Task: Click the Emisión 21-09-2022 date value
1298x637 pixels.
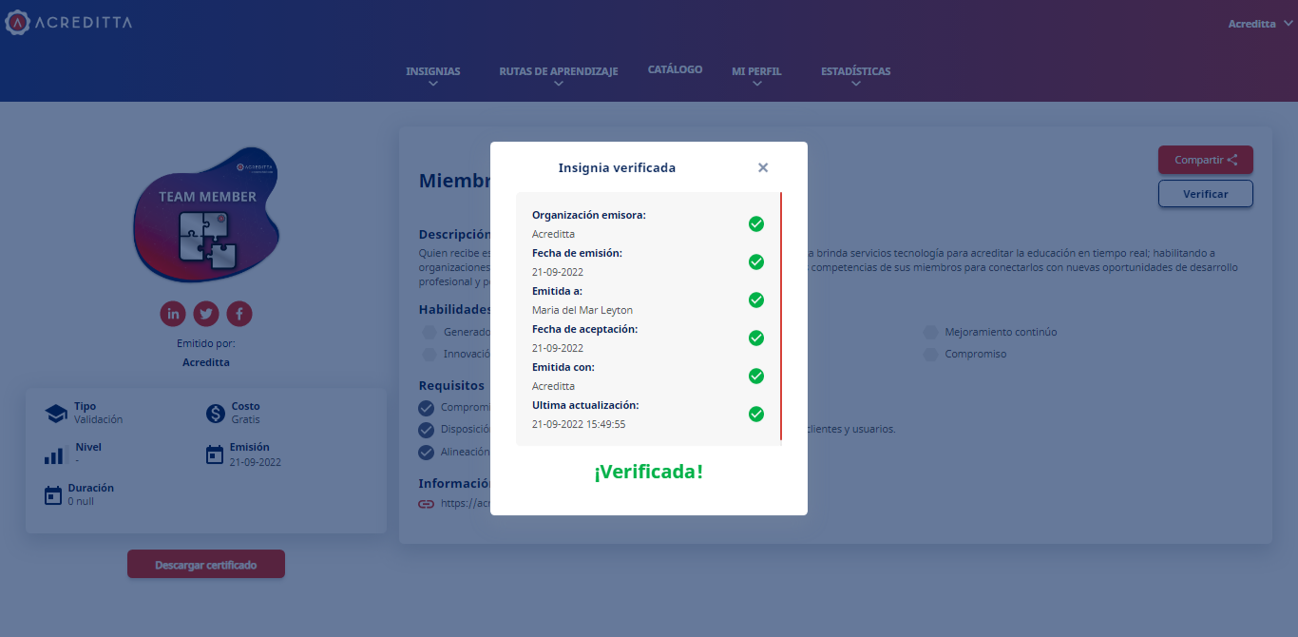Action: point(255,462)
